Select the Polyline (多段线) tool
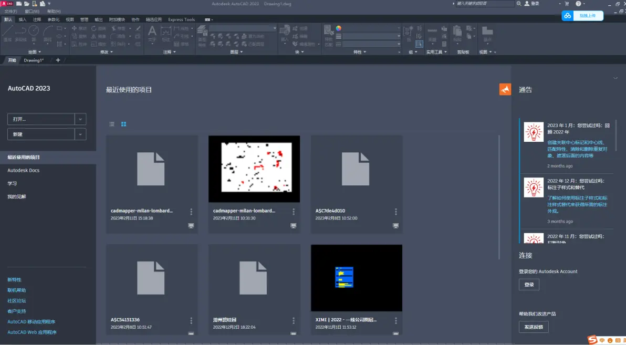The height and width of the screenshot is (345, 626). [x=20, y=34]
